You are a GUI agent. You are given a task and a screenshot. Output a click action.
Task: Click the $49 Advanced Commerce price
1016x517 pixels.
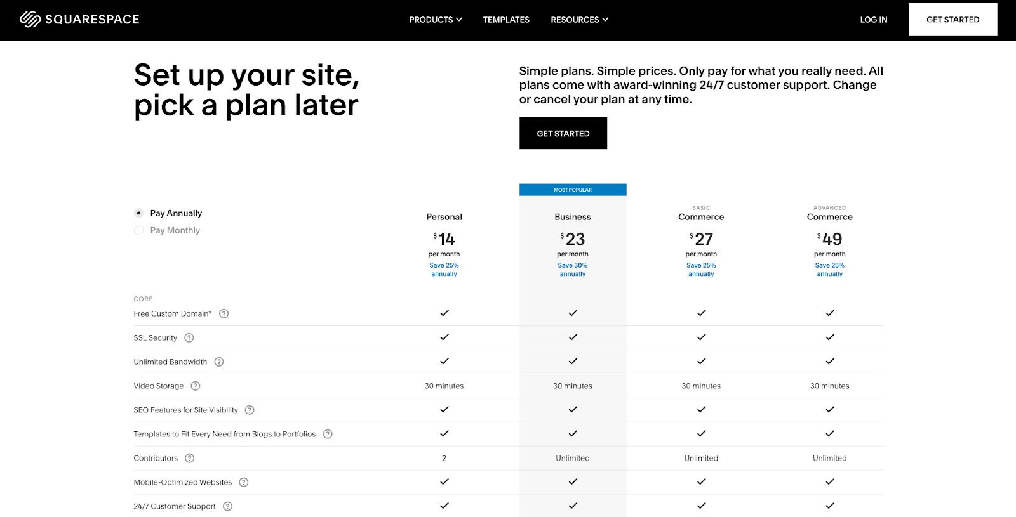(830, 239)
